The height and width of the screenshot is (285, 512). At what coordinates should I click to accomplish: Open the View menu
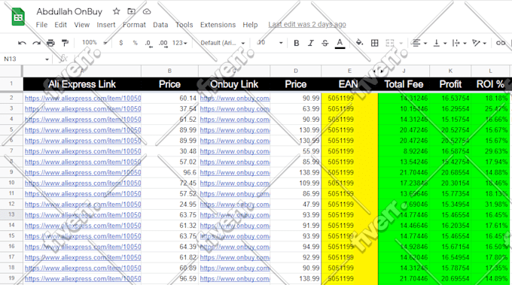coord(81,25)
